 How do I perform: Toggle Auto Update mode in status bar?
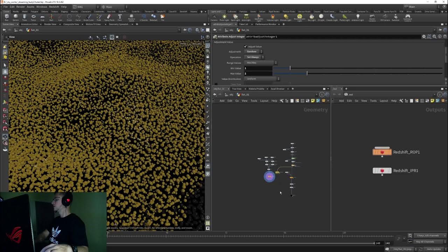click(434, 249)
